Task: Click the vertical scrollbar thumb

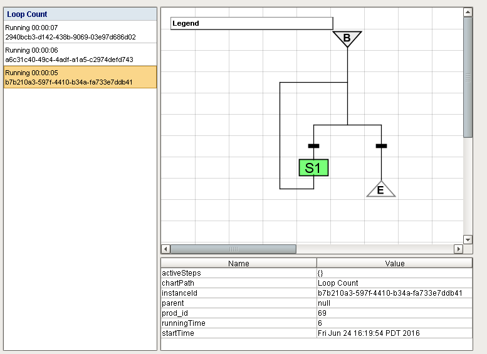Action: coord(468,76)
